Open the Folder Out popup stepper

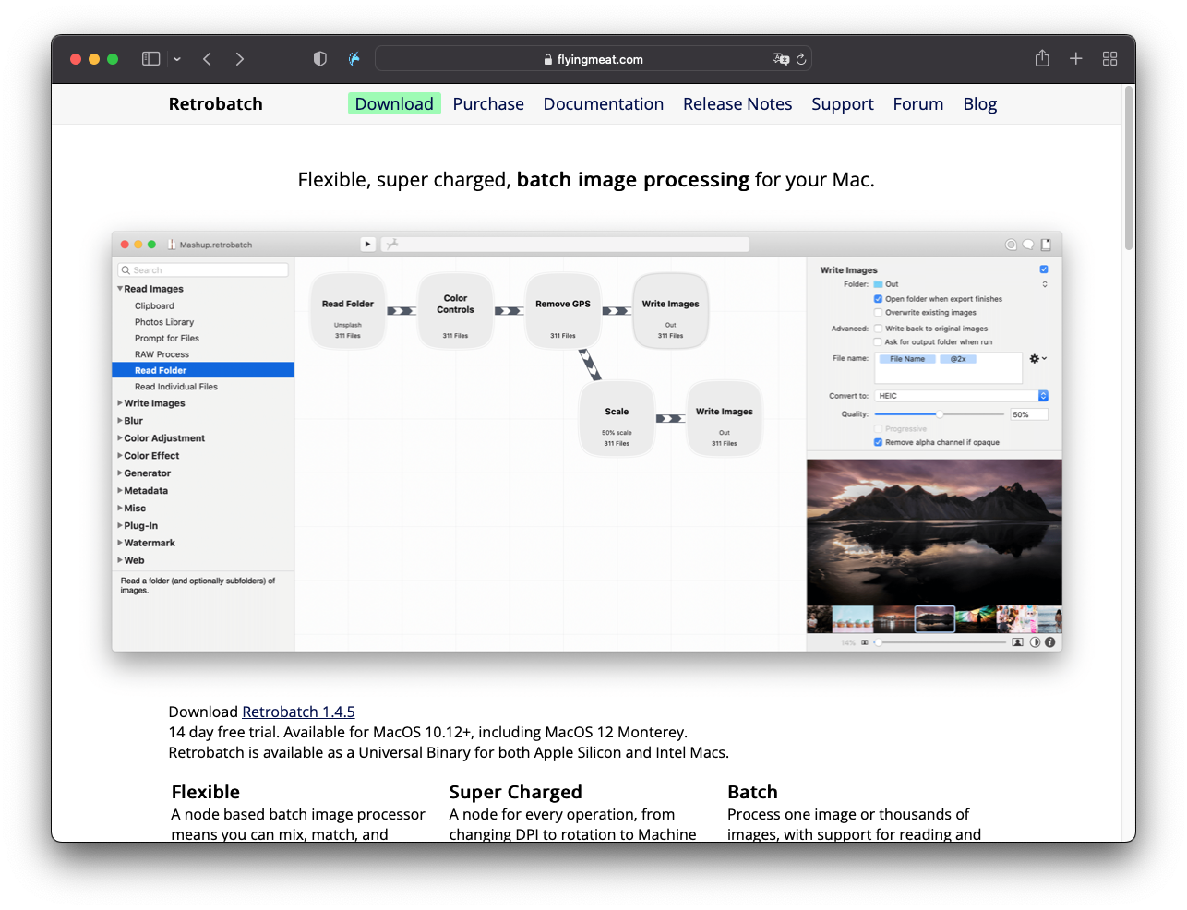pyautogui.click(x=1045, y=284)
